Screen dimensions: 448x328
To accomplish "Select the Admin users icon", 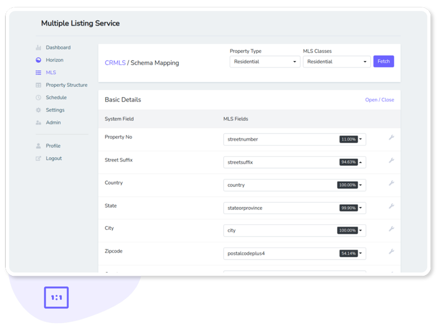I will pos(37,122).
